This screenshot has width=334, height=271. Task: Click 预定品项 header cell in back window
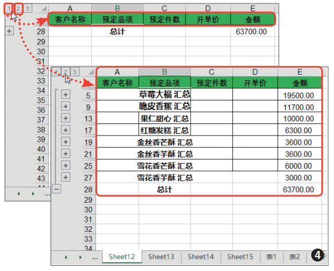pyautogui.click(x=118, y=20)
